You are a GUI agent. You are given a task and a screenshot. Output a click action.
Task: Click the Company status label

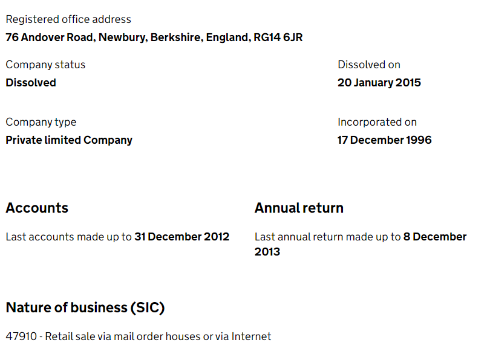45,65
